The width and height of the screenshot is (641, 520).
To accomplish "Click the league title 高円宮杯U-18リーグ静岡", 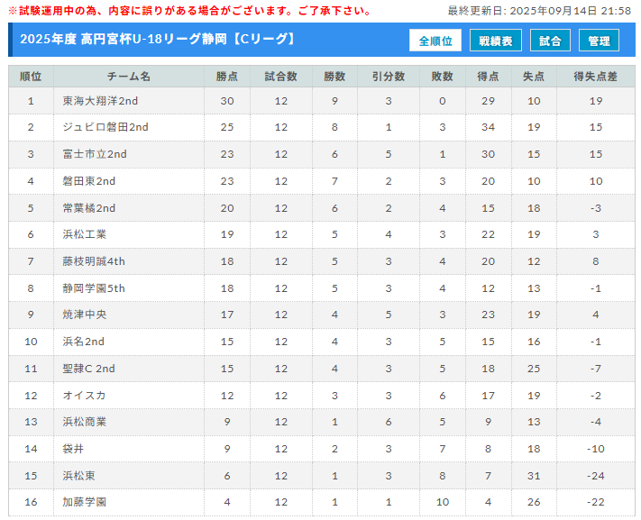I will pyautogui.click(x=153, y=40).
